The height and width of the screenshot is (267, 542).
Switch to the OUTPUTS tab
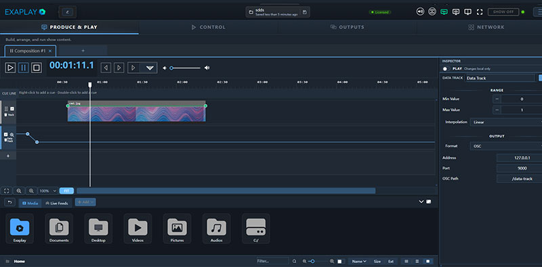click(x=348, y=27)
